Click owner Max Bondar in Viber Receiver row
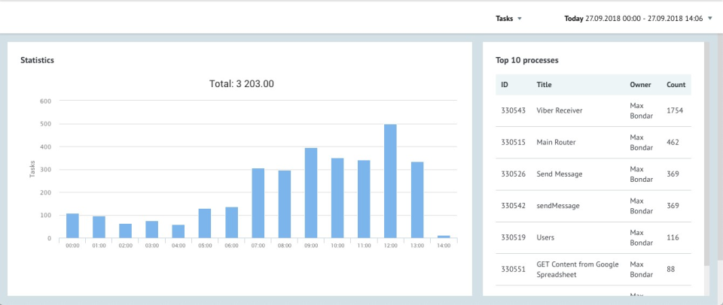This screenshot has height=305, width=723. coord(642,110)
